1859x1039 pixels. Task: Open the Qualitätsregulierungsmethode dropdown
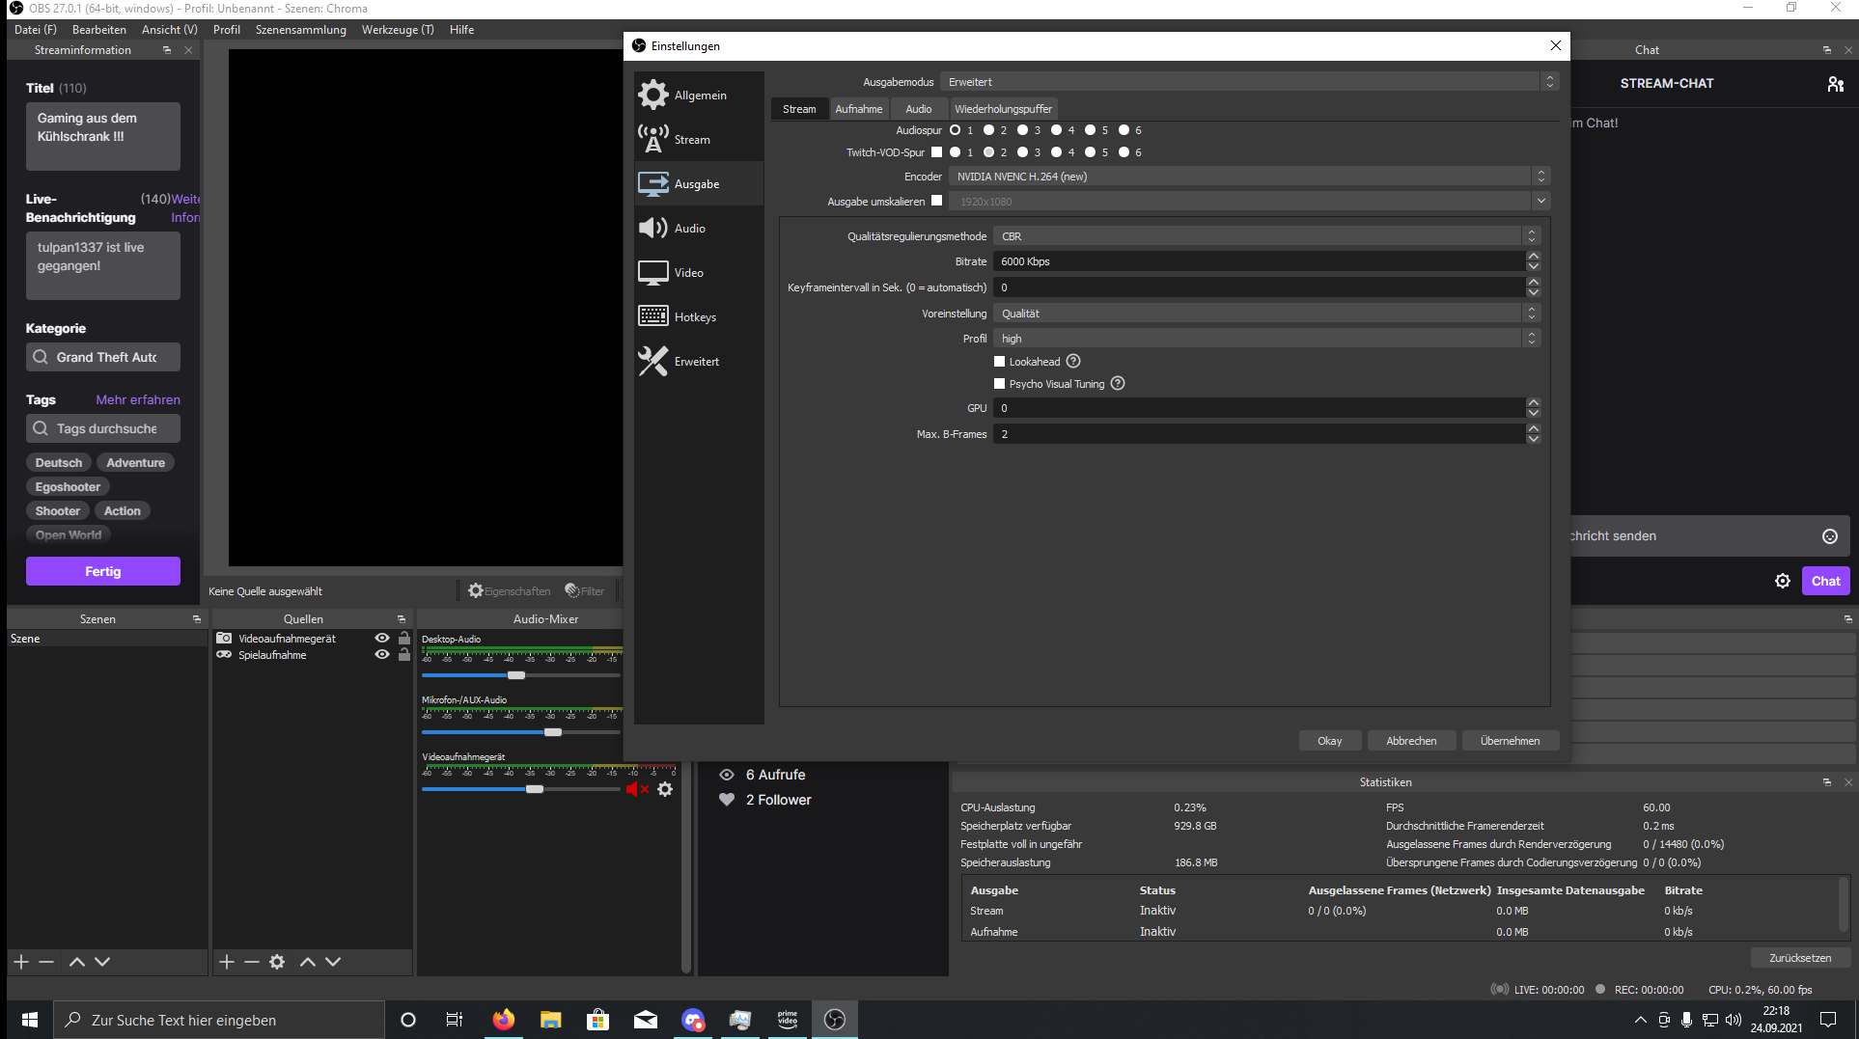coord(1265,236)
